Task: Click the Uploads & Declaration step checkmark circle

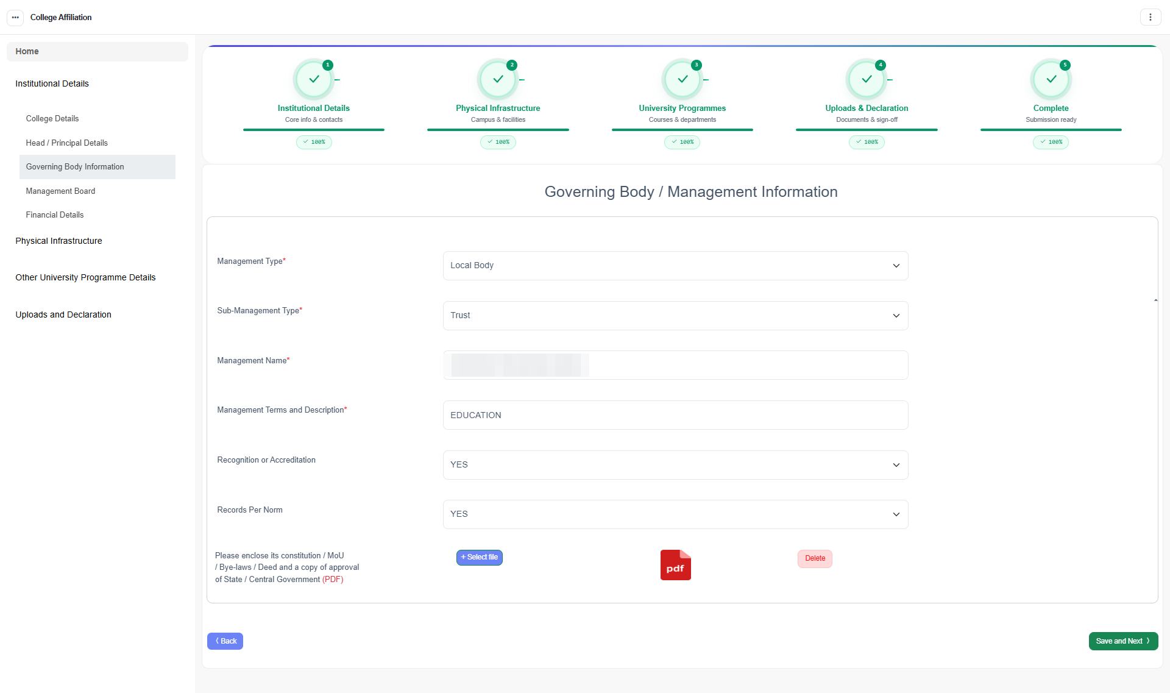Action: click(867, 79)
